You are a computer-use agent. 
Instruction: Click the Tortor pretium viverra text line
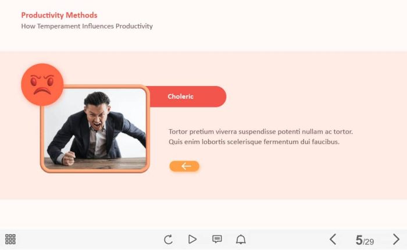tap(260, 131)
